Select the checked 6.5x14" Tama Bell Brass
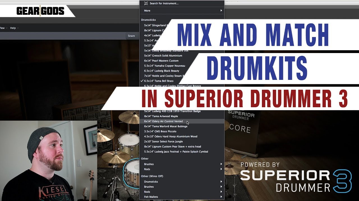359x201 pixels. [182, 81]
